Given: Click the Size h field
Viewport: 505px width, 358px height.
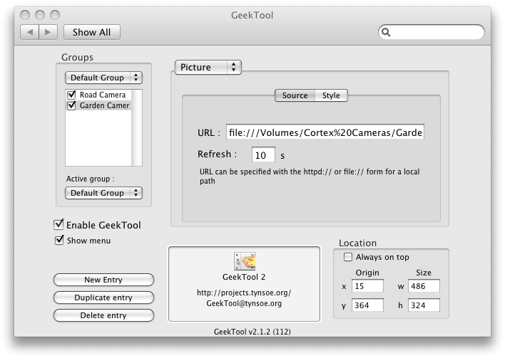Looking at the screenshot, I should pos(424,305).
